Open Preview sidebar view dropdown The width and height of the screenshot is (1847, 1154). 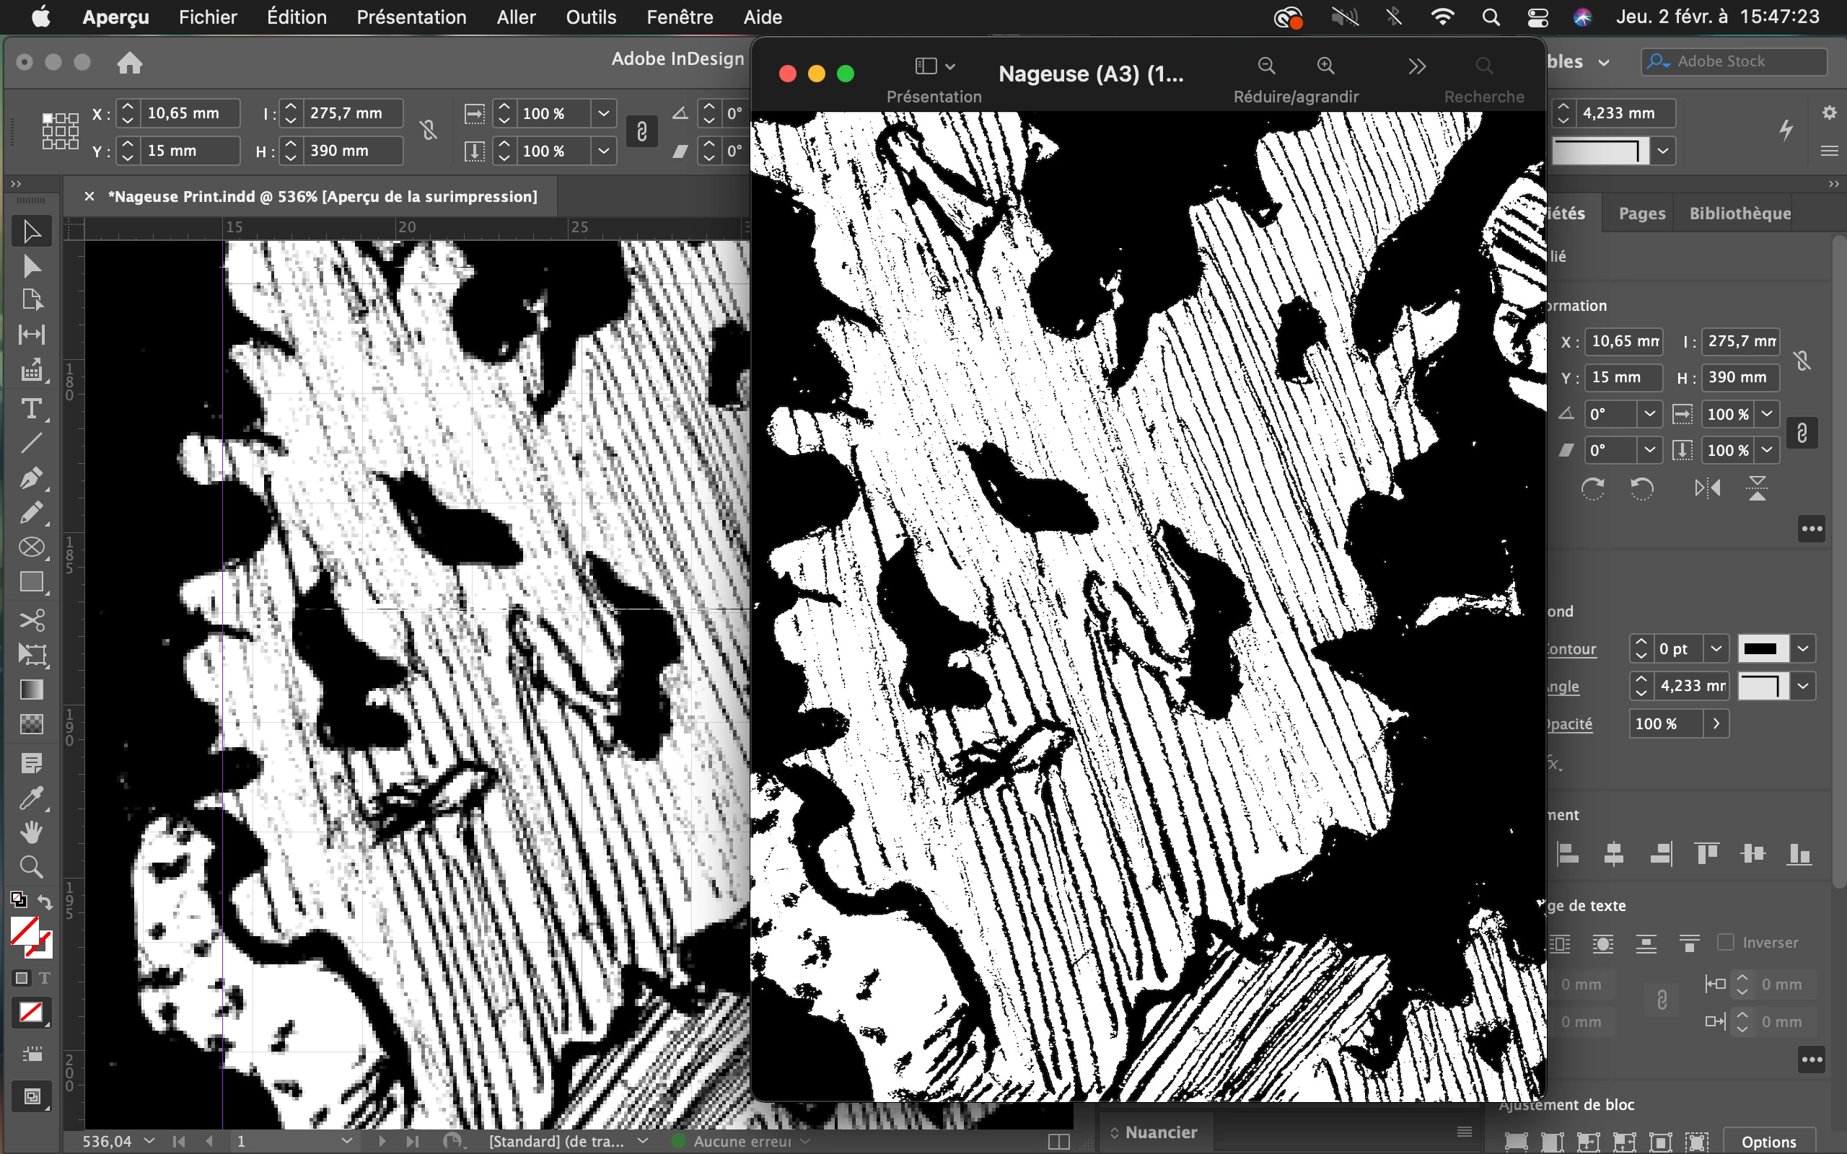pyautogui.click(x=934, y=66)
